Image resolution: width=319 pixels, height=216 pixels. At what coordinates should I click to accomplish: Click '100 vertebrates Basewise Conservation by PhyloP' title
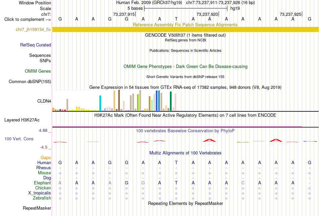pyautogui.click(x=185, y=131)
